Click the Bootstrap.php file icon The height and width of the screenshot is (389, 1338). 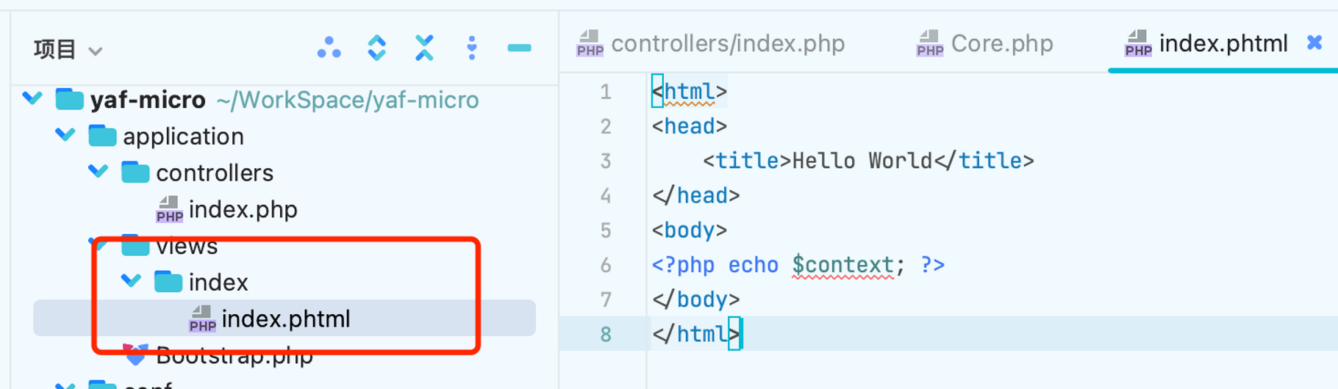[136, 355]
